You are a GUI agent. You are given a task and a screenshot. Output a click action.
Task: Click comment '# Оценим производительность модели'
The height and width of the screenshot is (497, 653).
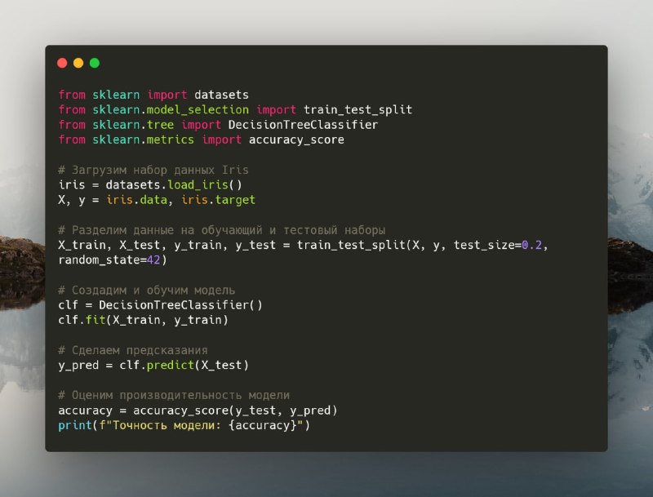tap(174, 396)
